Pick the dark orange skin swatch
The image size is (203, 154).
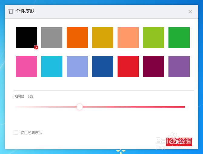(77, 38)
